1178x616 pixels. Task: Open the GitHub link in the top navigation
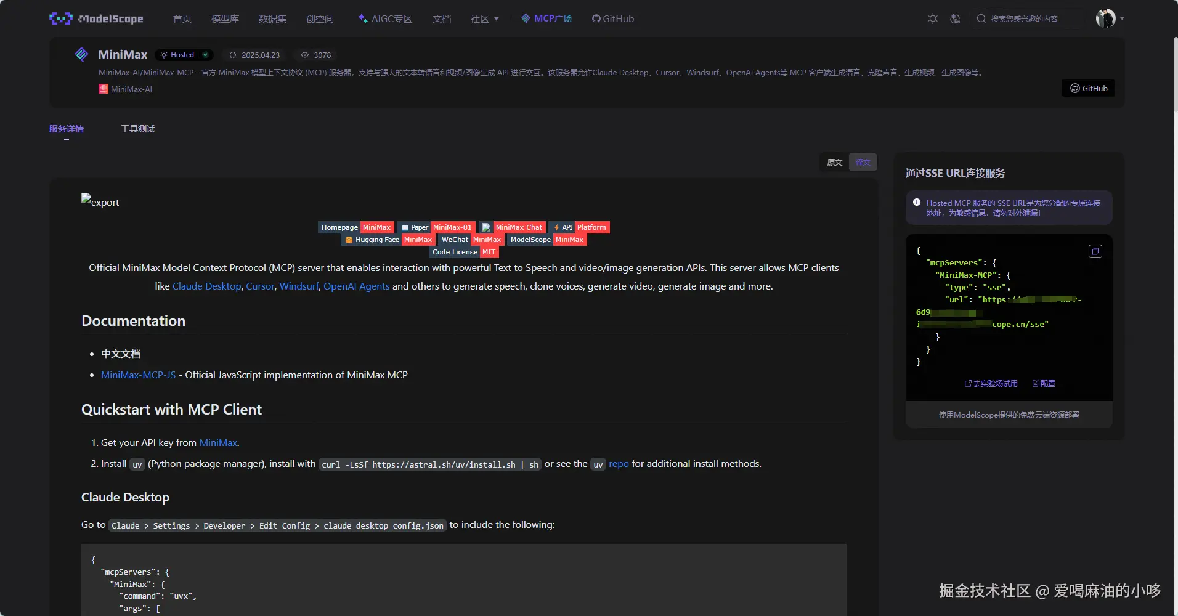[613, 18]
